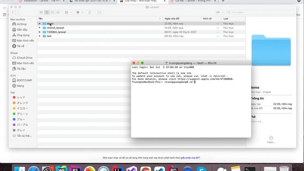Image resolution: width=304 pixels, height=171 pixels.
Task: Open Rider from the Dock
Action: (173, 169)
